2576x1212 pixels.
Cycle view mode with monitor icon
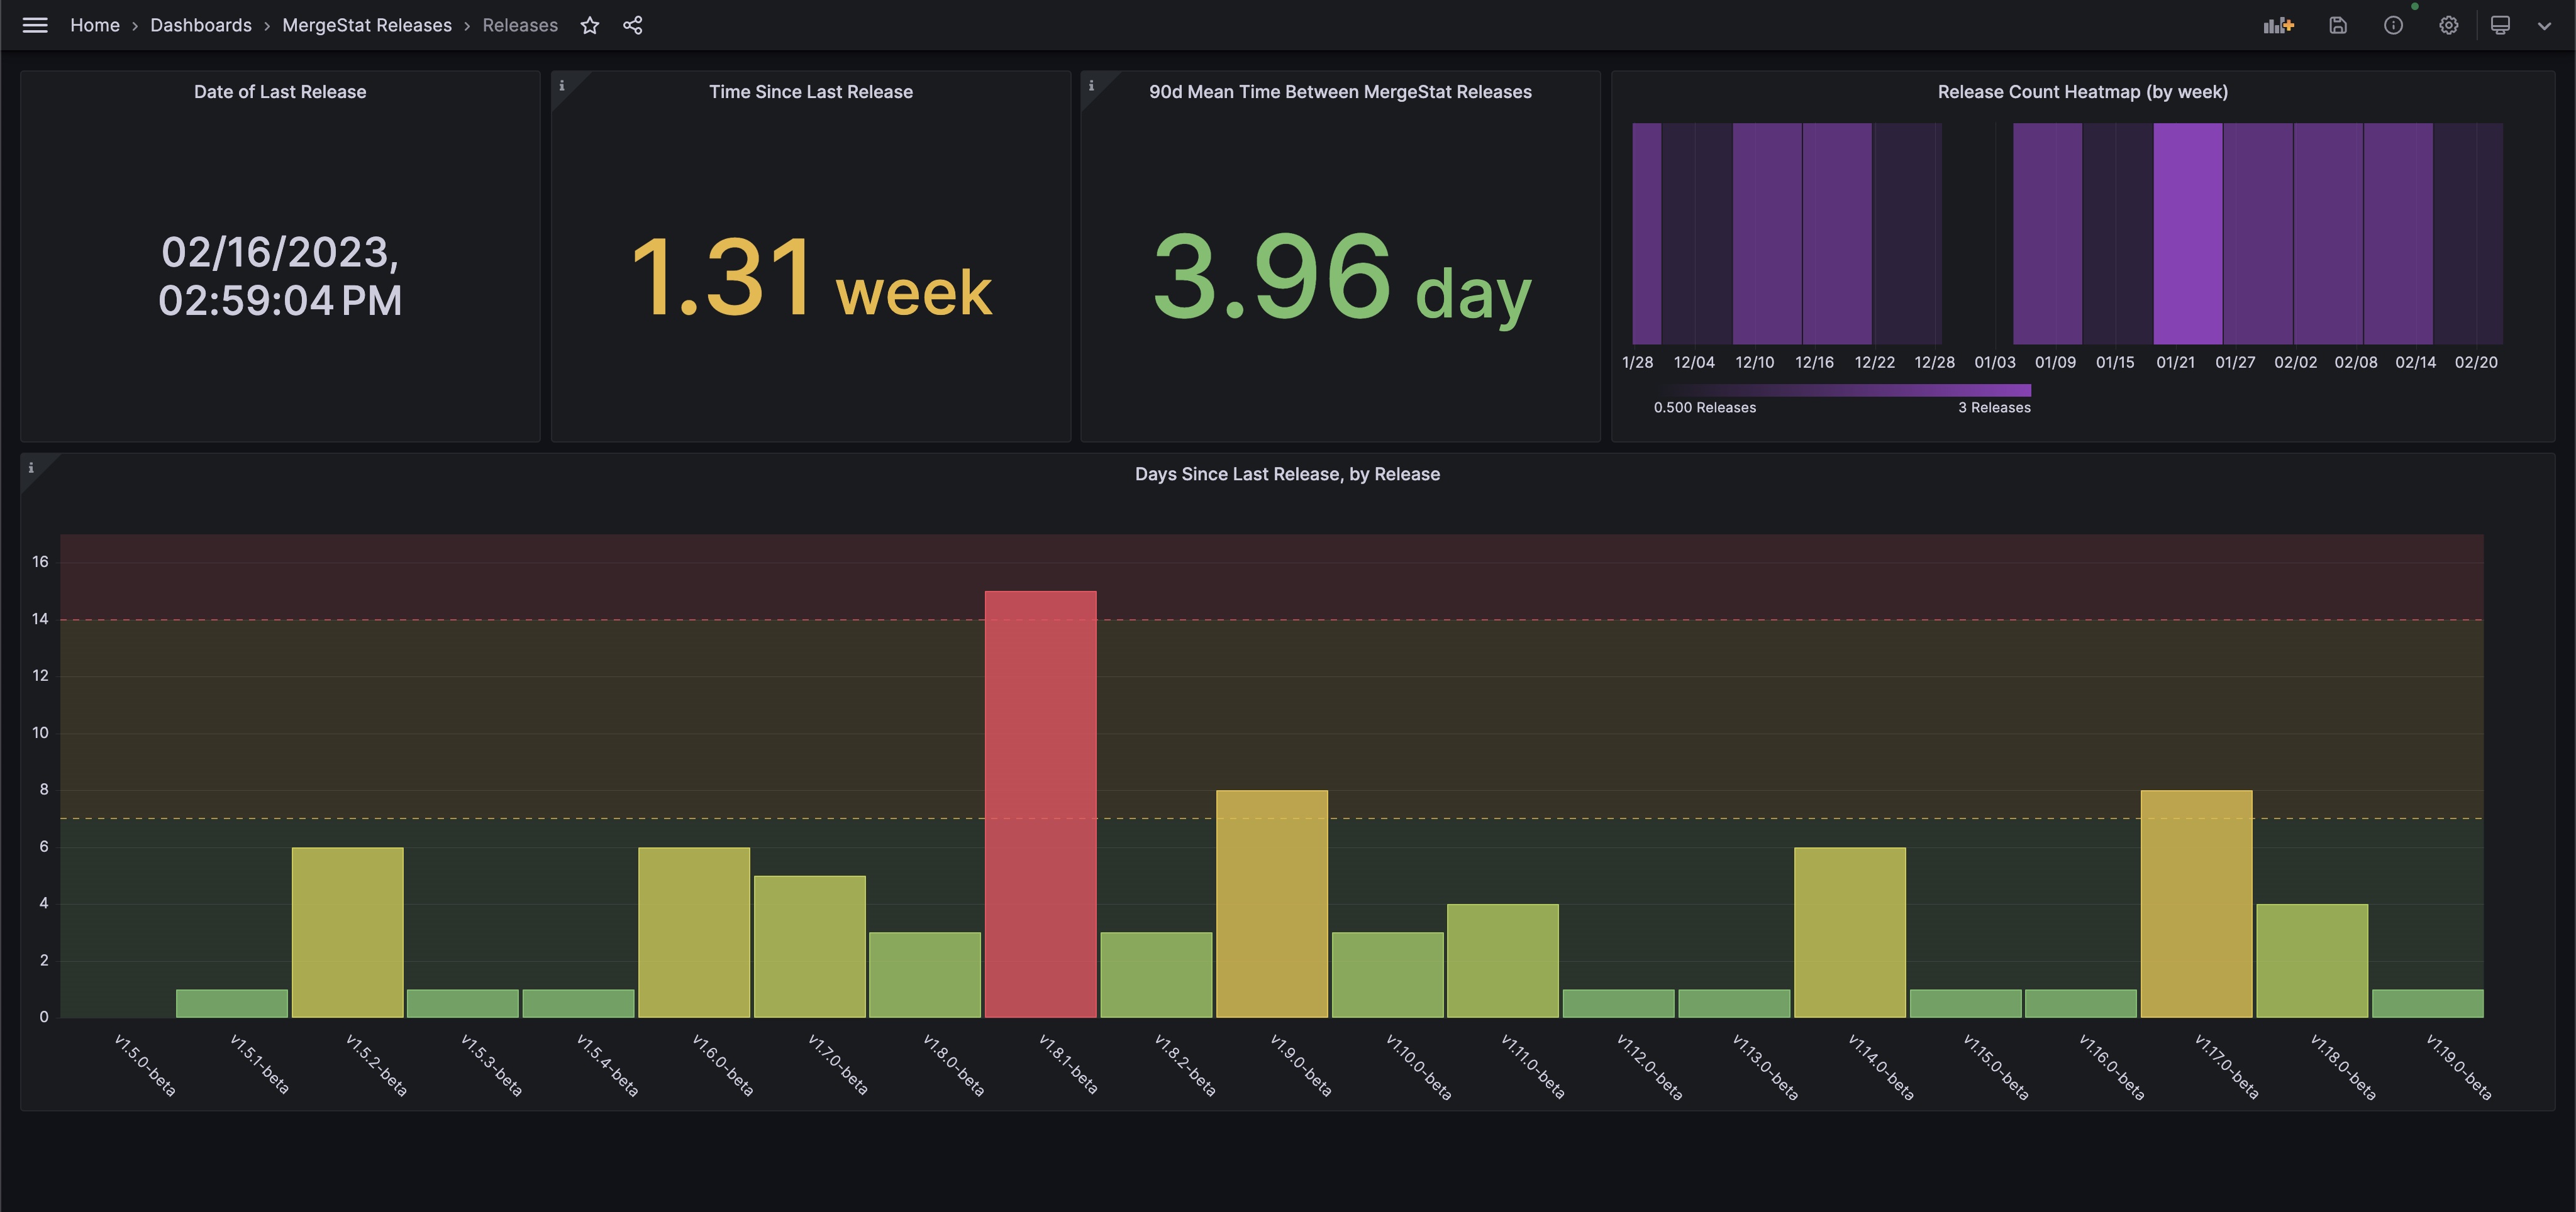(x=2500, y=25)
